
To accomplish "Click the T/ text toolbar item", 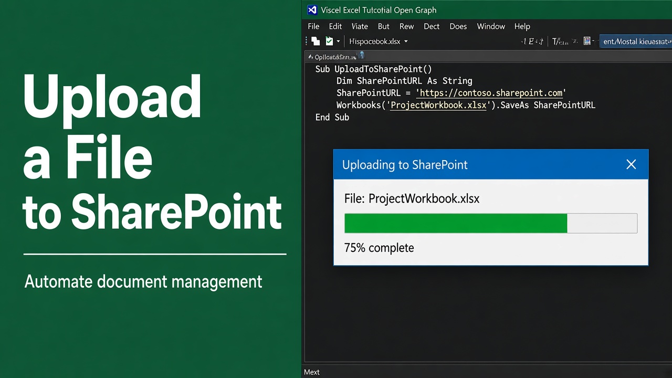I will coord(560,41).
